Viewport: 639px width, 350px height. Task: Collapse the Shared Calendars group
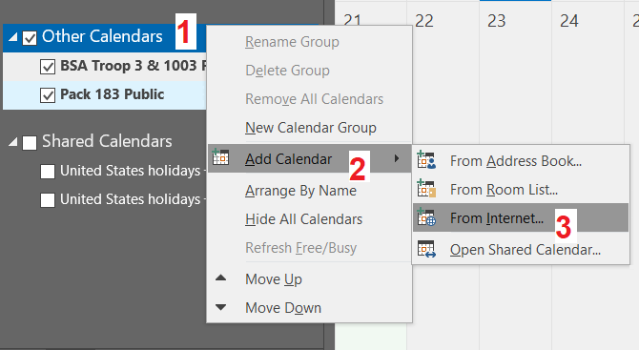pos(12,142)
